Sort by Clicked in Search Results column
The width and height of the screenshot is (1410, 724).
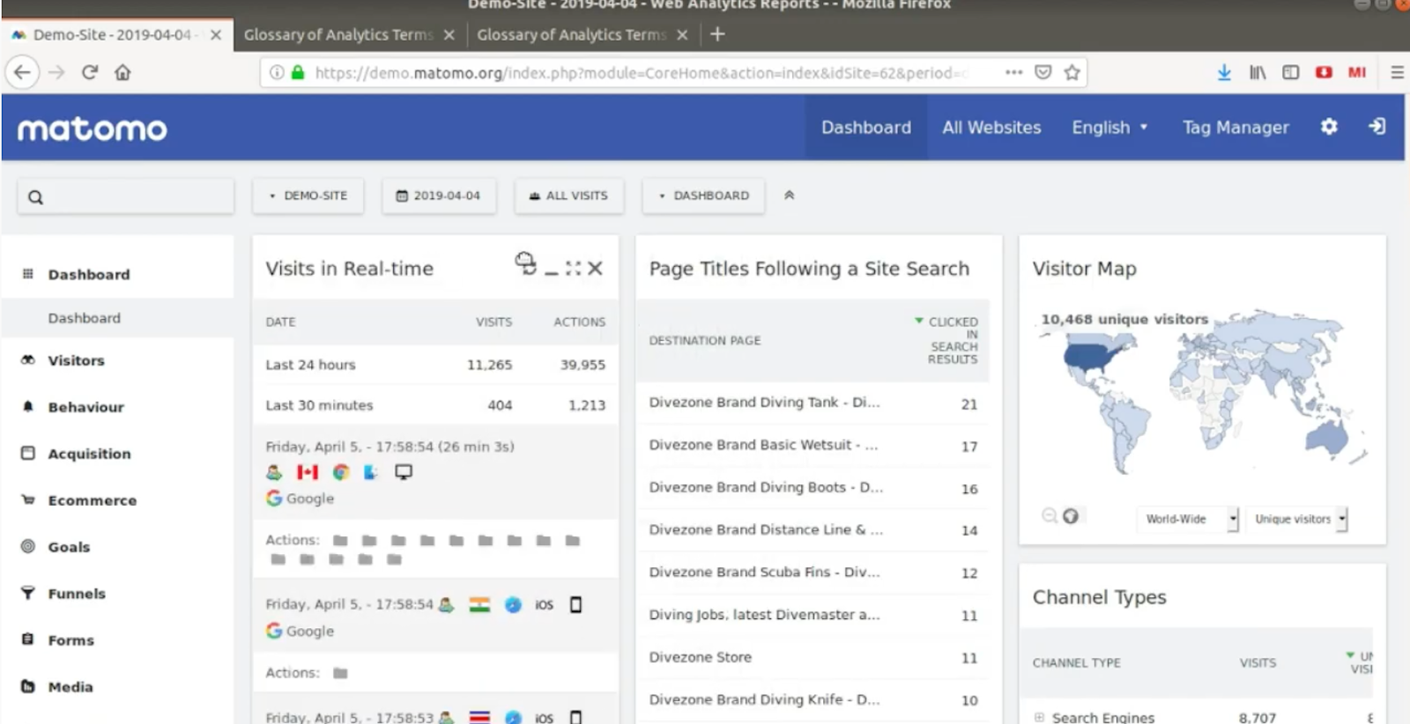point(947,340)
